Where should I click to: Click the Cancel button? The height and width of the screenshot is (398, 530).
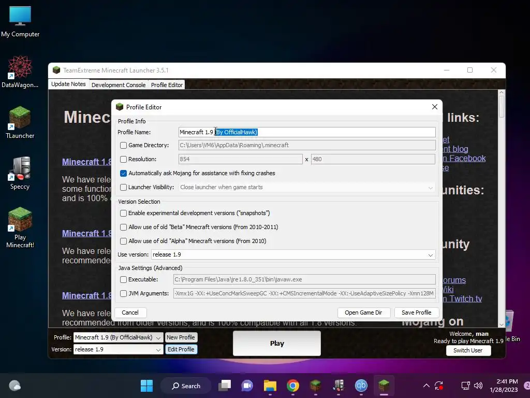[130, 312]
